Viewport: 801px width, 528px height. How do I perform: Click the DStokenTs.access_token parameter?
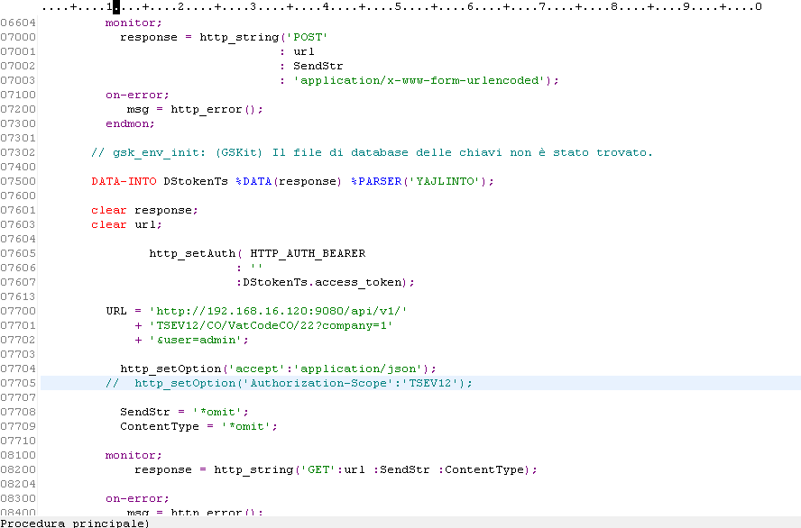325,282
